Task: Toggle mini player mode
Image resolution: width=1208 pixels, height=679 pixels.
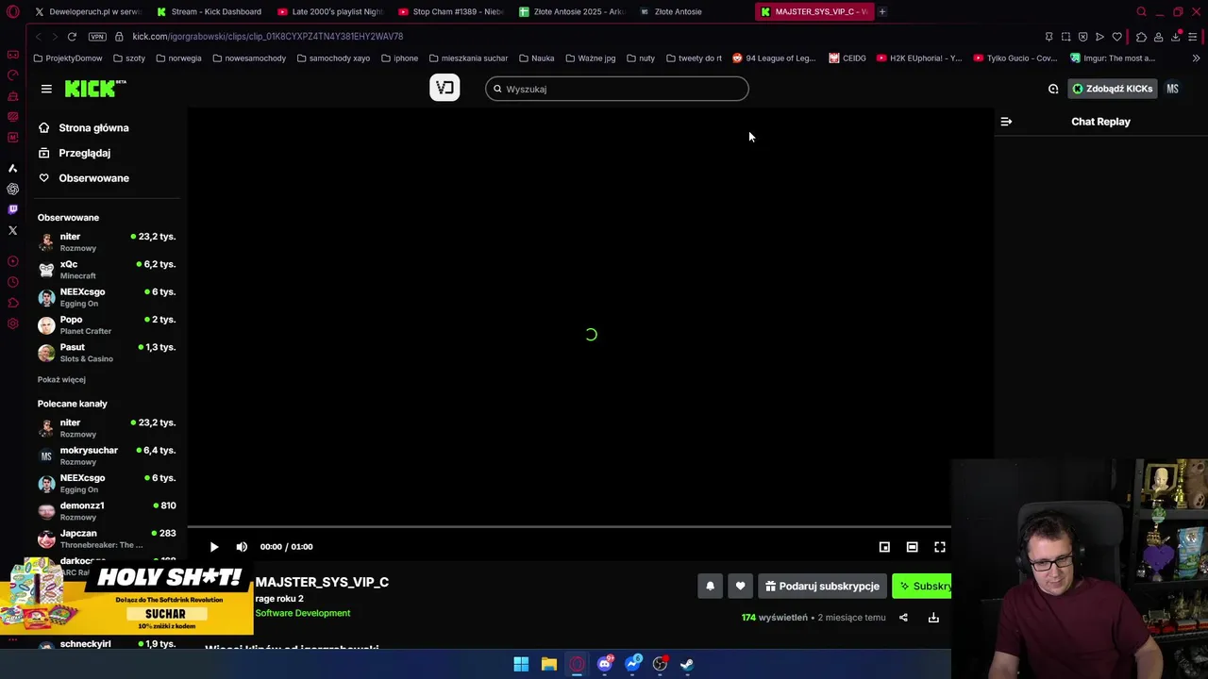Action: 884,547
